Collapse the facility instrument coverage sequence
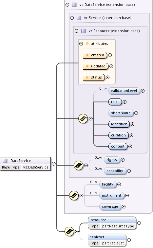The image size is (153, 248). point(81,196)
